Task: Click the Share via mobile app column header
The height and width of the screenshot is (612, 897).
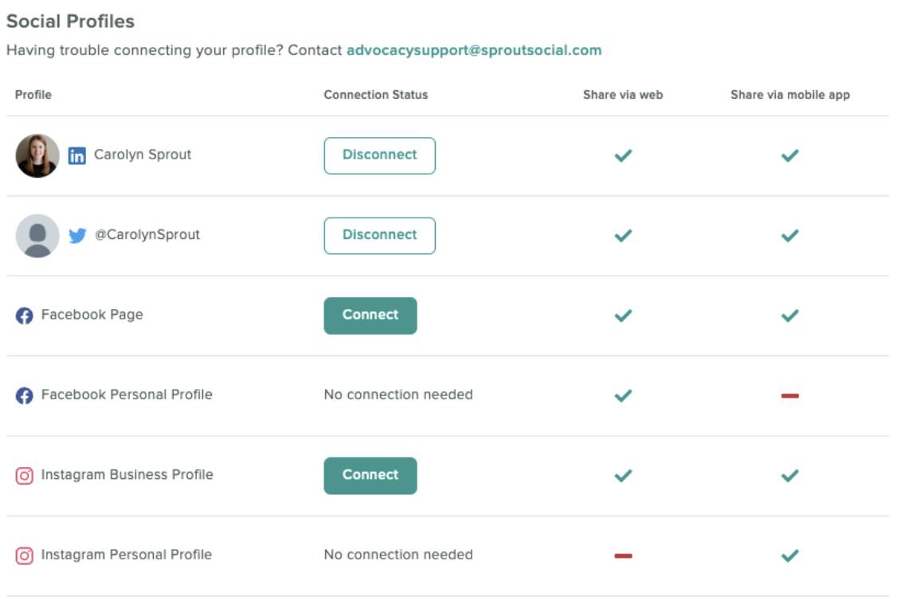Action: click(790, 95)
